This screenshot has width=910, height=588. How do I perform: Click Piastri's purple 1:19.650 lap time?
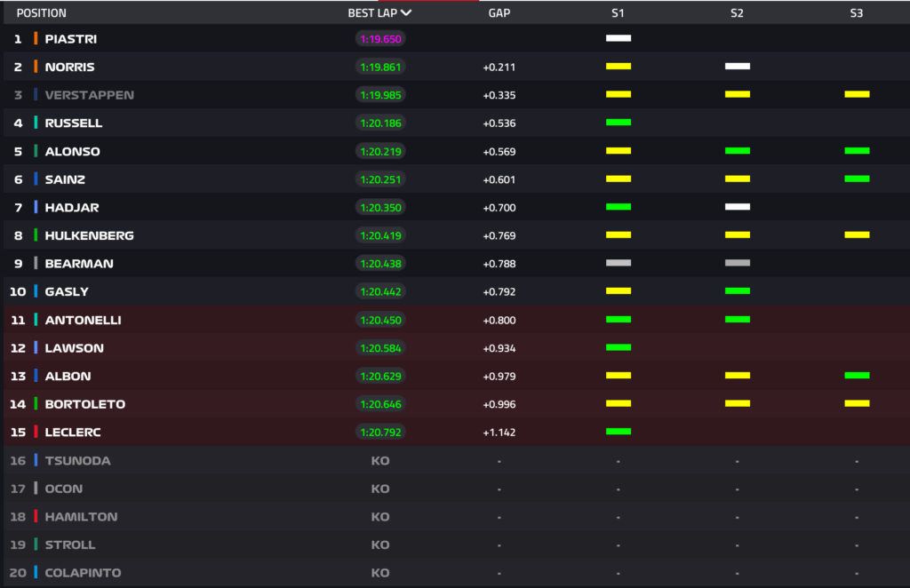[380, 39]
